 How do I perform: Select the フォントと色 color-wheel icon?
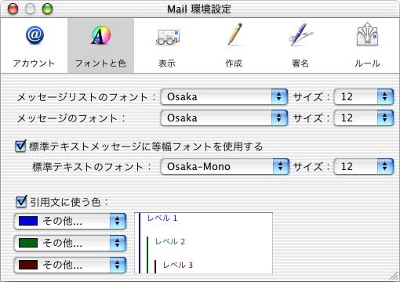click(101, 35)
